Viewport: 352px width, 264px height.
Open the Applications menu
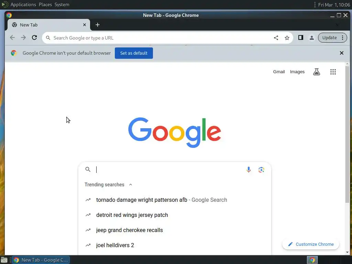click(x=23, y=4)
